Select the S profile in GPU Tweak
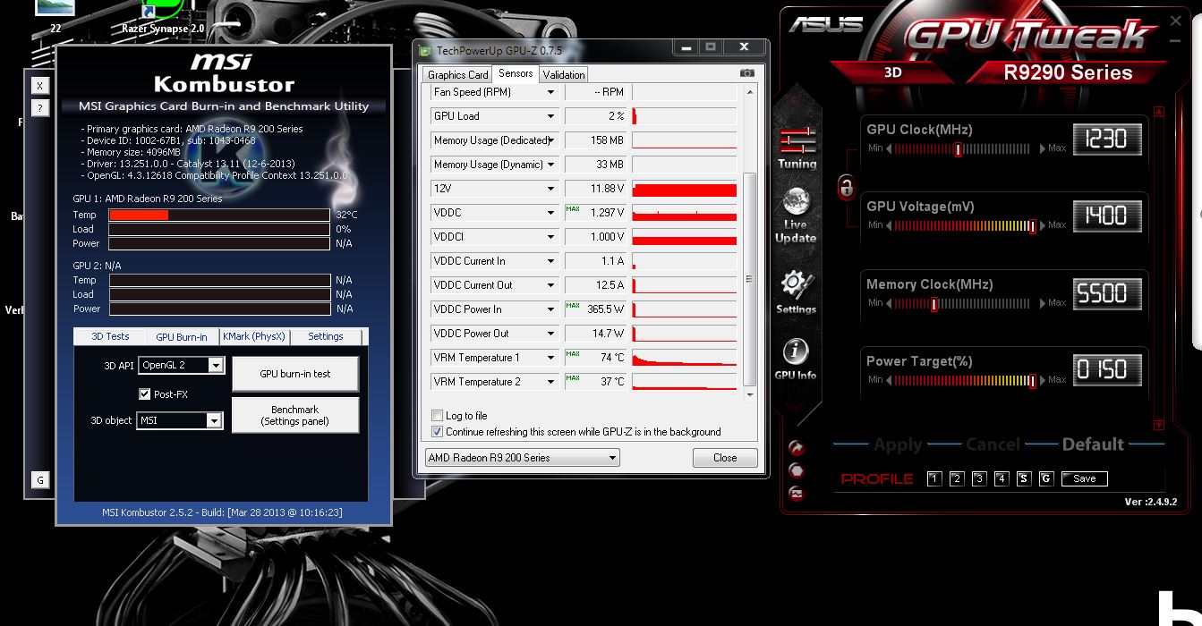 1024,478
